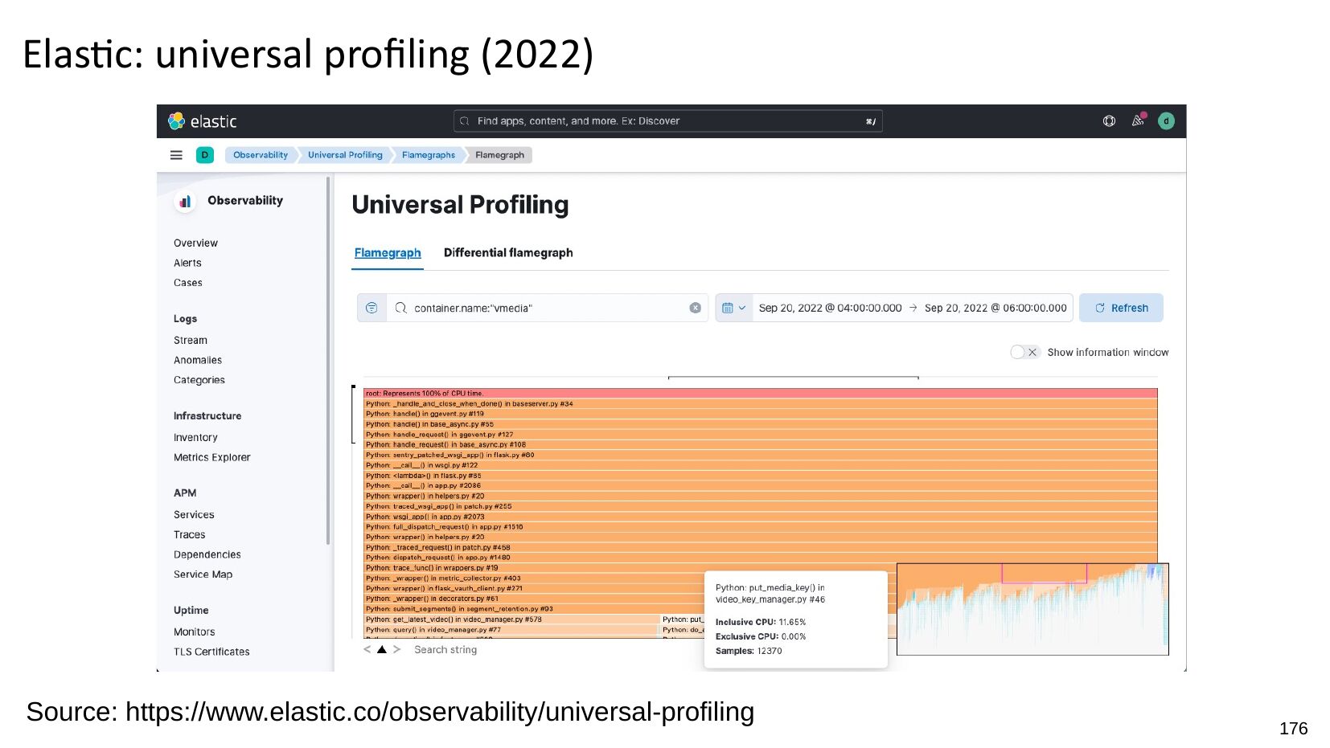This screenshot has width=1330, height=748.
Task: Click the green user avatar
Action: 1166,121
